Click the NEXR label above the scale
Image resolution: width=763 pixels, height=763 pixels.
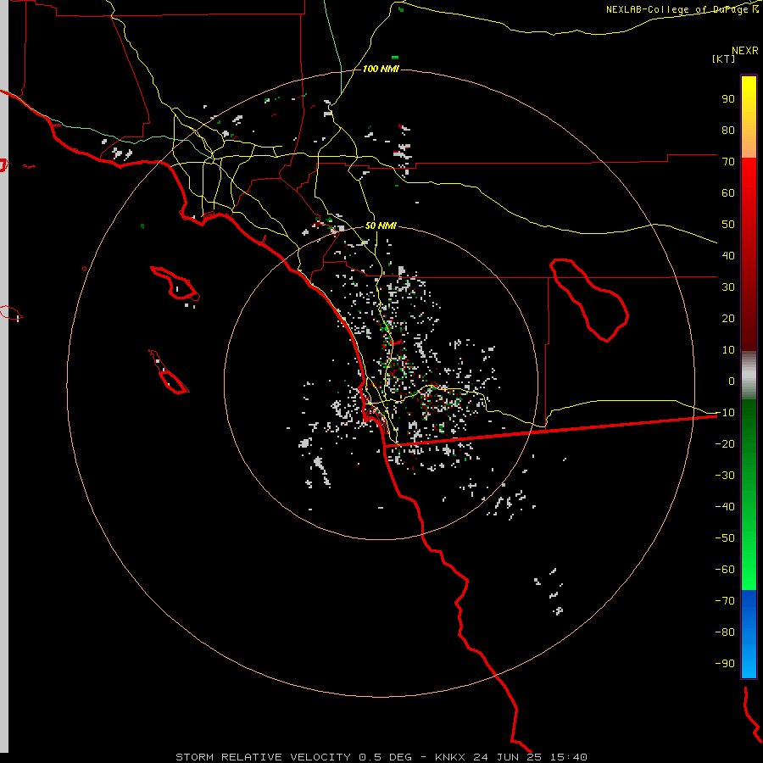click(x=745, y=51)
